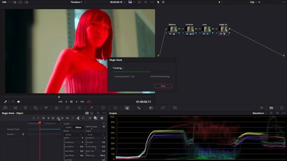
Task: Reset the Magic Mask quality settings
Action: pyautogui.click(x=104, y=123)
